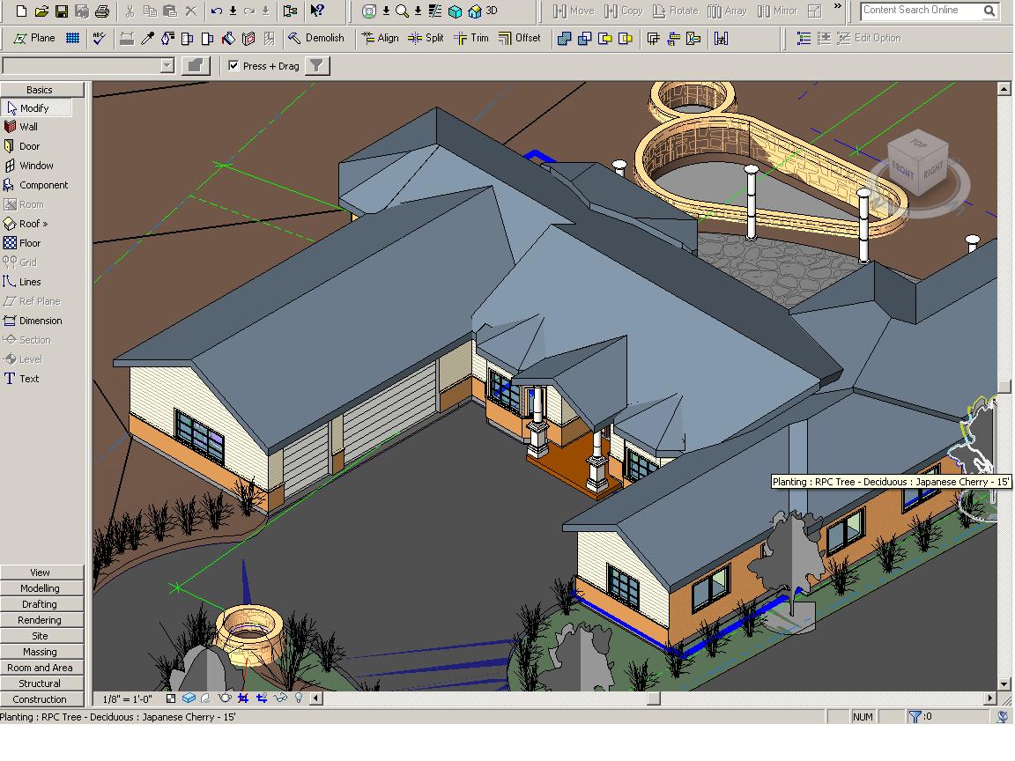Activate the What's This help pointer

(x=316, y=11)
